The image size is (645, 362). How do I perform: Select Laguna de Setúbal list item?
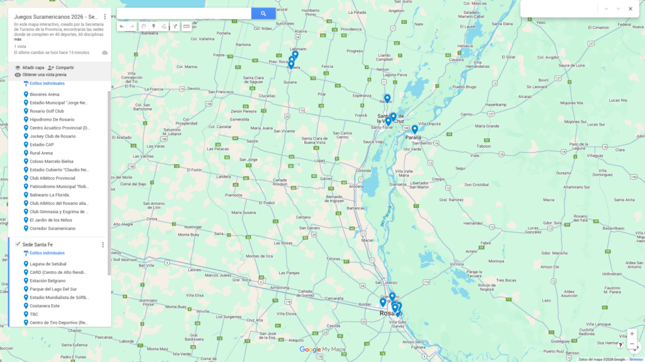coord(48,264)
